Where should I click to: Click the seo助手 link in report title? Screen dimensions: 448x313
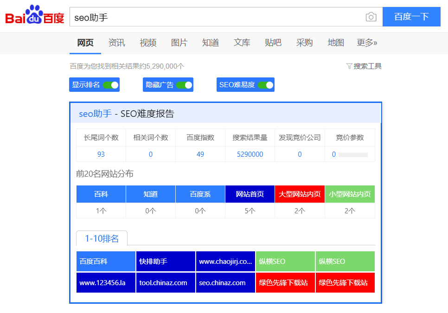click(x=95, y=114)
